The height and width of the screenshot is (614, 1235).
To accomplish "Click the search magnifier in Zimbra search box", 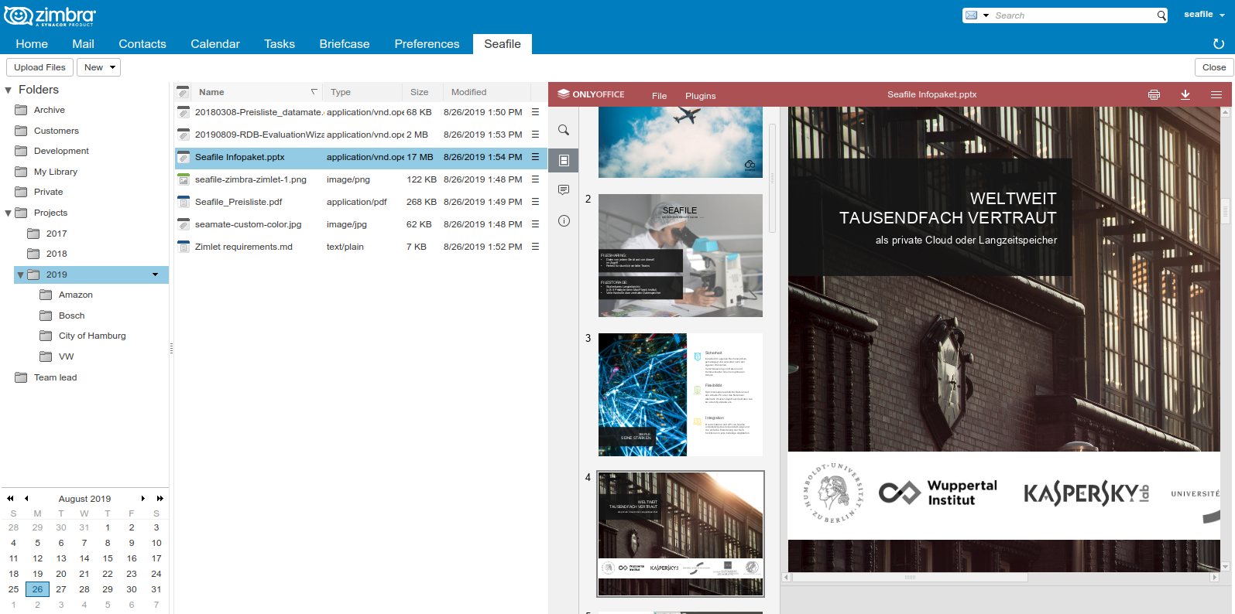I will point(1161,15).
